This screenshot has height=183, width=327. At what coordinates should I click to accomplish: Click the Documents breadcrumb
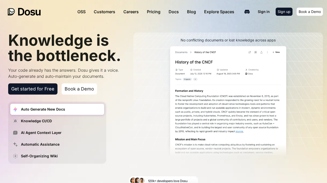(181, 52)
